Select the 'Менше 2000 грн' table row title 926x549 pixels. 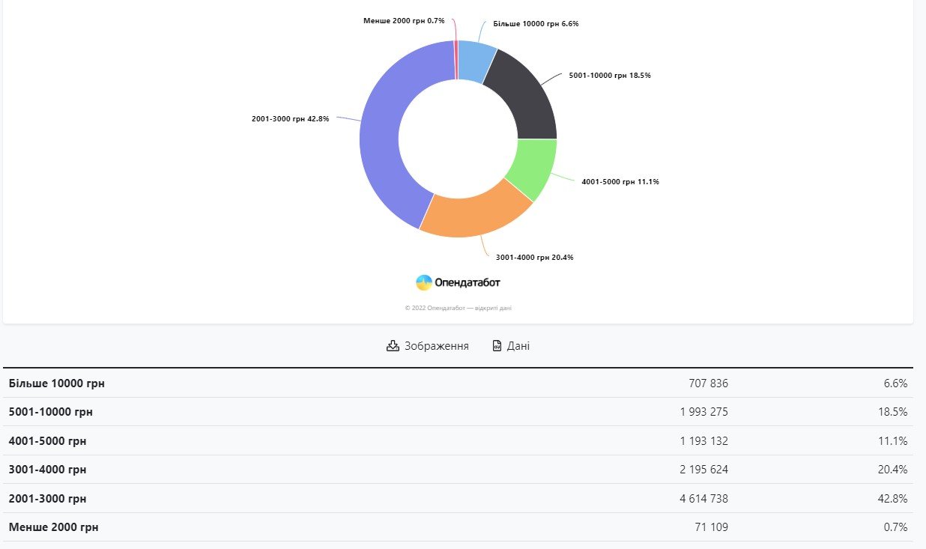click(53, 527)
